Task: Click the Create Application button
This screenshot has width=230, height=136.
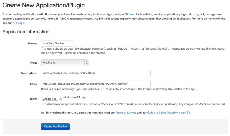Action: pos(55,127)
